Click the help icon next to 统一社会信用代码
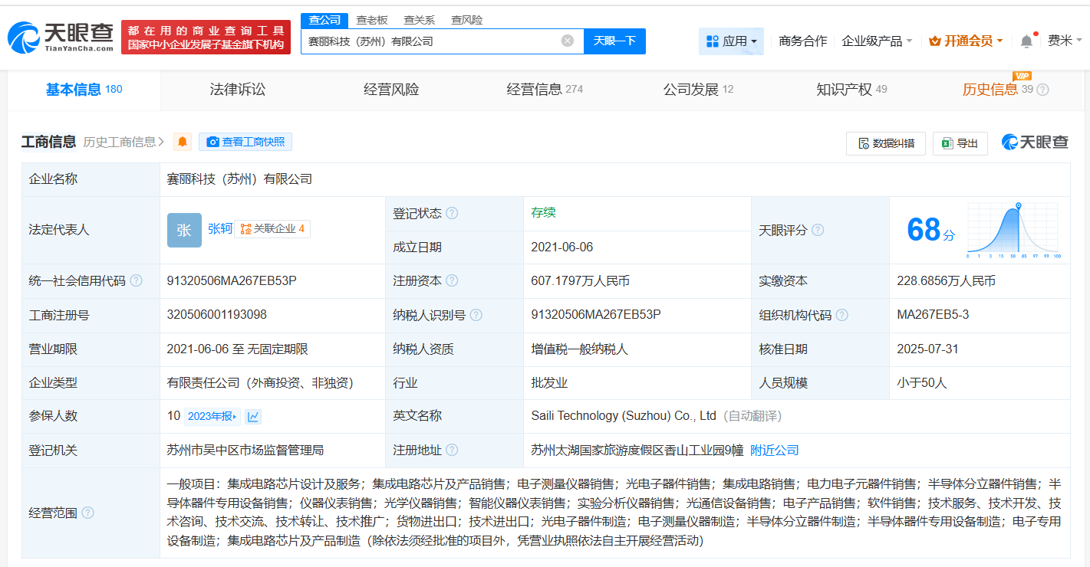This screenshot has width=1090, height=567. click(x=136, y=281)
